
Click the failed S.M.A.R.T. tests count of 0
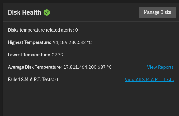[x=57, y=80]
